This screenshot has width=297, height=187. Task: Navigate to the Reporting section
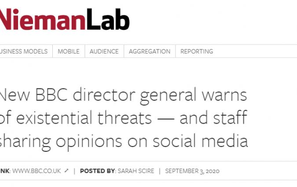click(x=197, y=51)
